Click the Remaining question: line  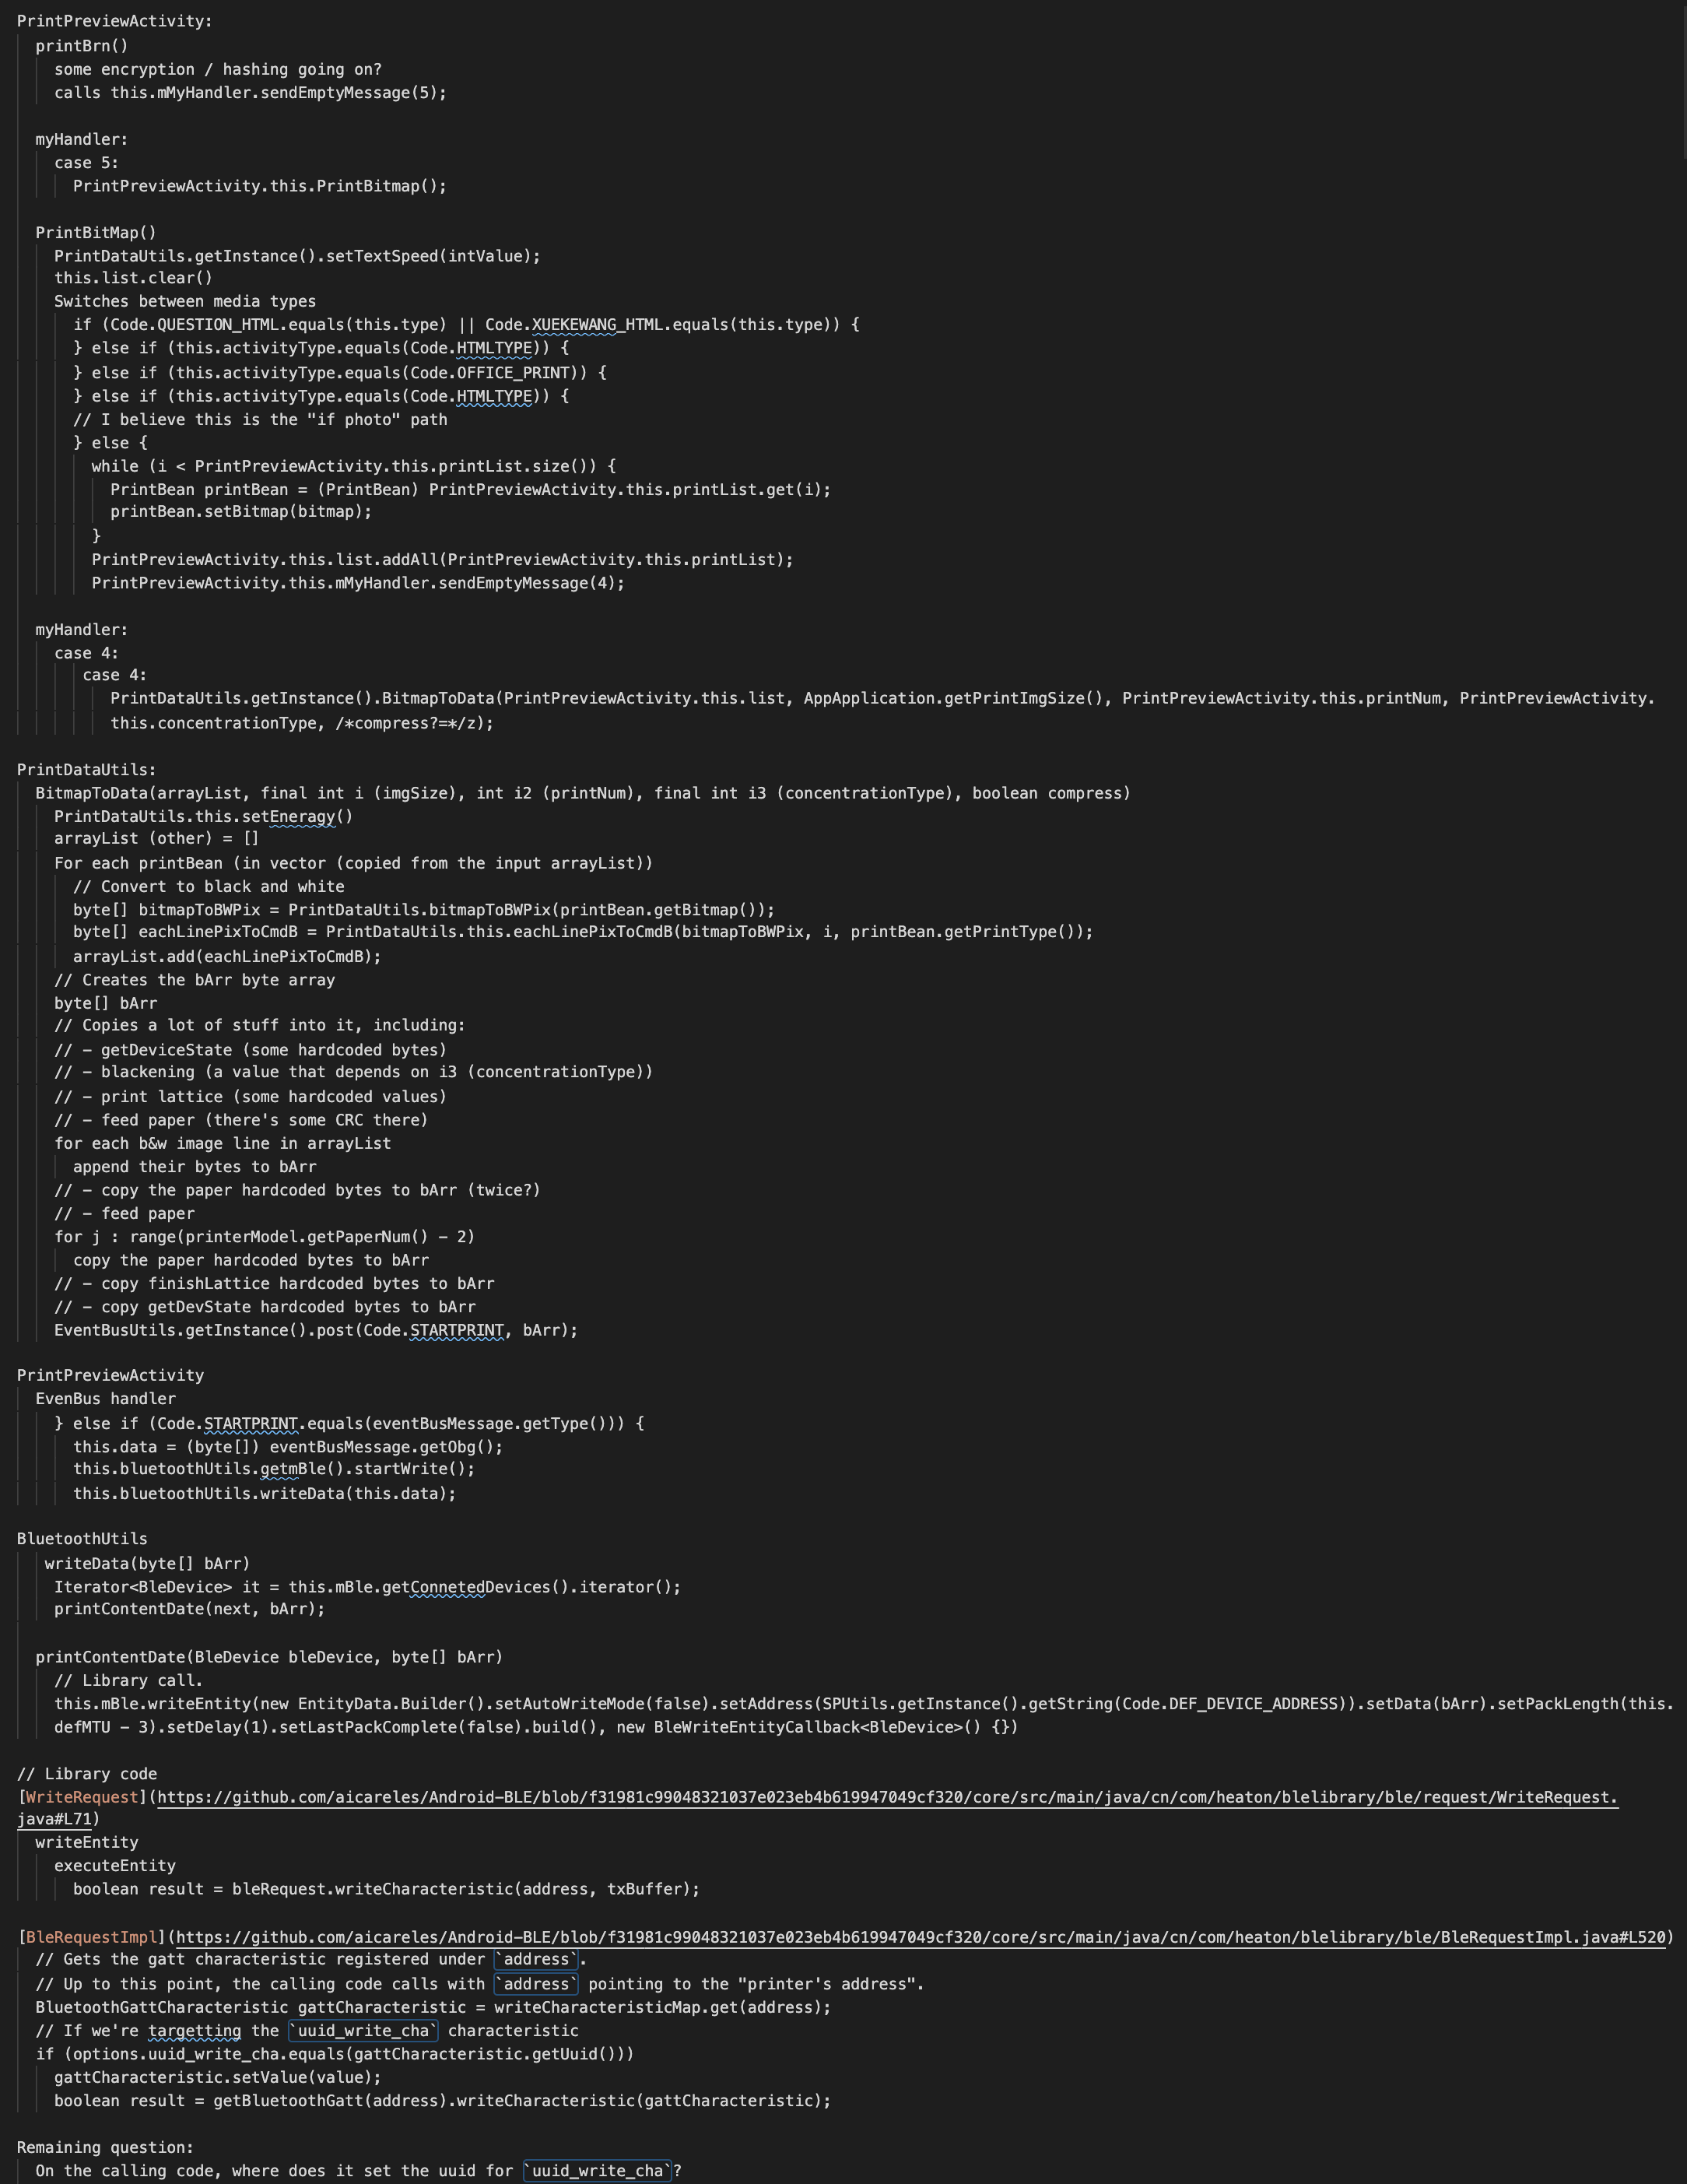(105, 2147)
